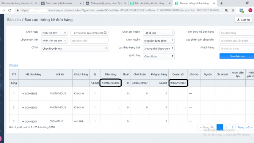254x143 pixels.
Task: Click the padlock site info icon
Action: point(17,10)
